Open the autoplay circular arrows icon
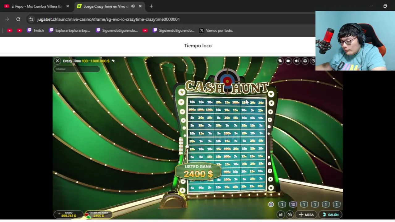 click(x=290, y=215)
